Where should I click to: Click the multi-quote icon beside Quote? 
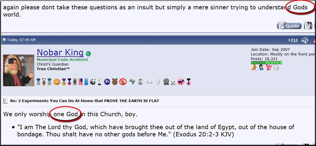[308, 25]
